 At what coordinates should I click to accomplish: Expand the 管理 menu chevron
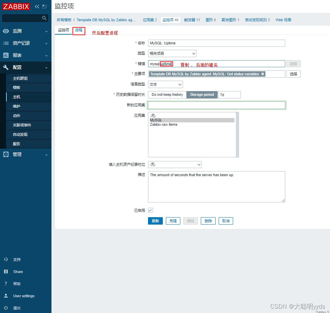click(46, 155)
